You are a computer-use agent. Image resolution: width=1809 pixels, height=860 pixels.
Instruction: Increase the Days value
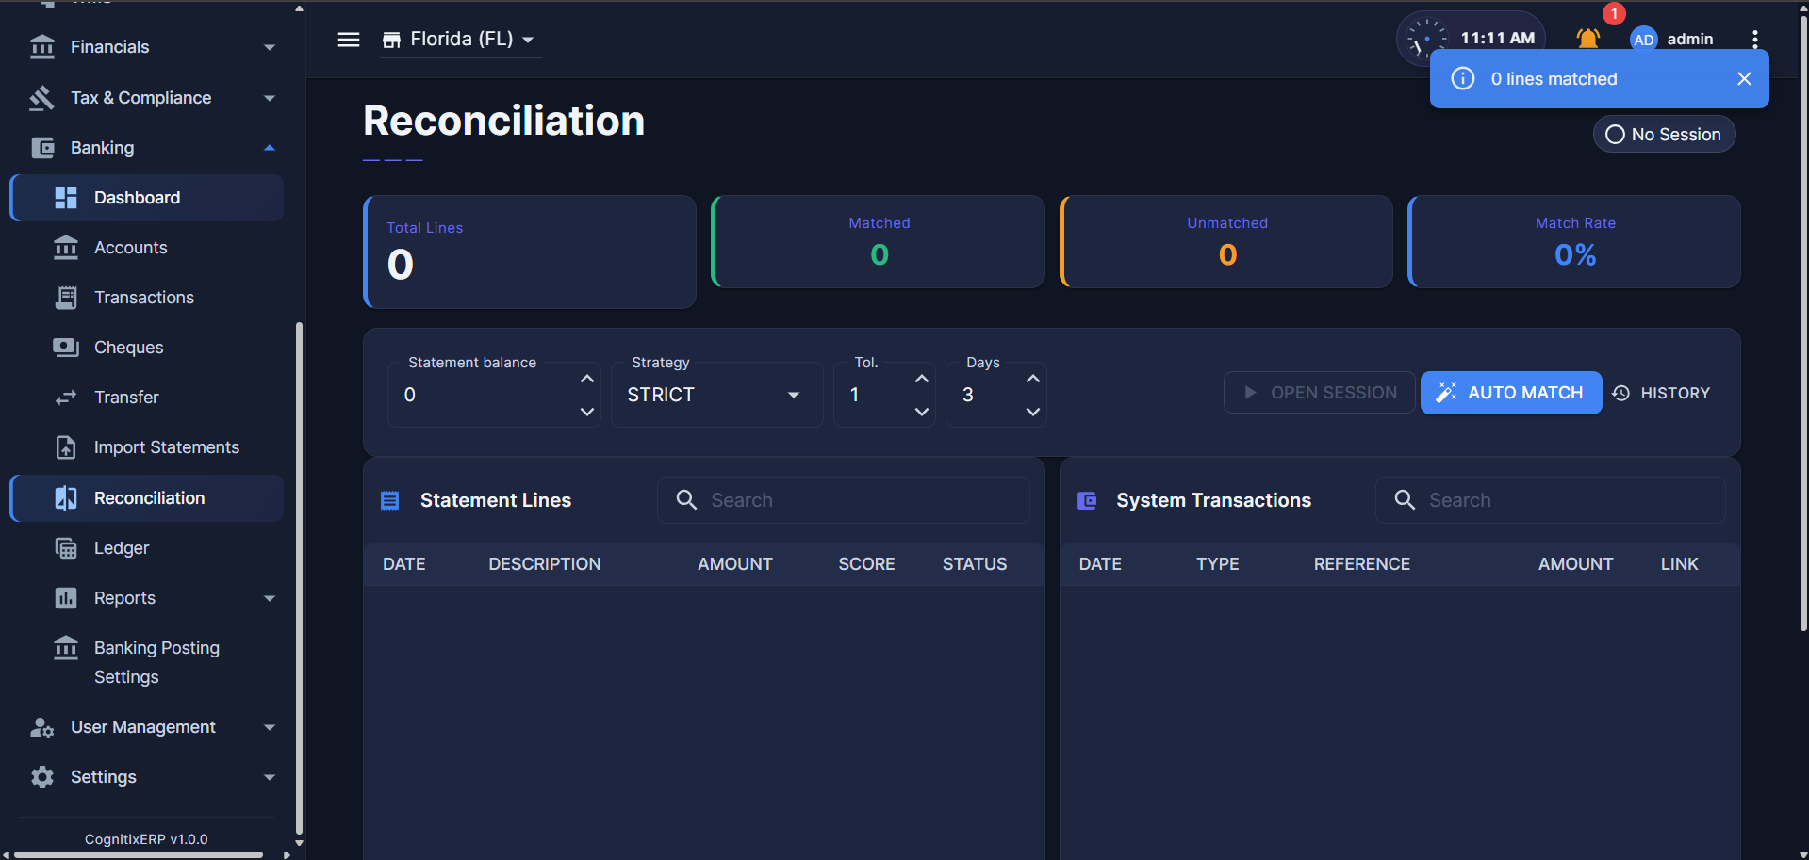click(x=1033, y=379)
